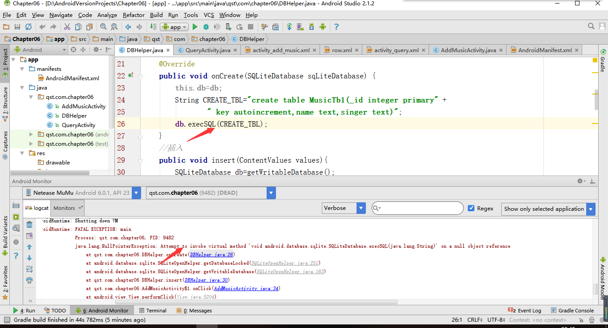Viewport: 608px width, 328px height.
Task: Toggle the Gradle side panel
Action: pos(603,61)
